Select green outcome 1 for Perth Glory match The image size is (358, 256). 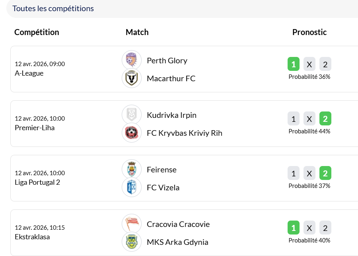coord(294,64)
